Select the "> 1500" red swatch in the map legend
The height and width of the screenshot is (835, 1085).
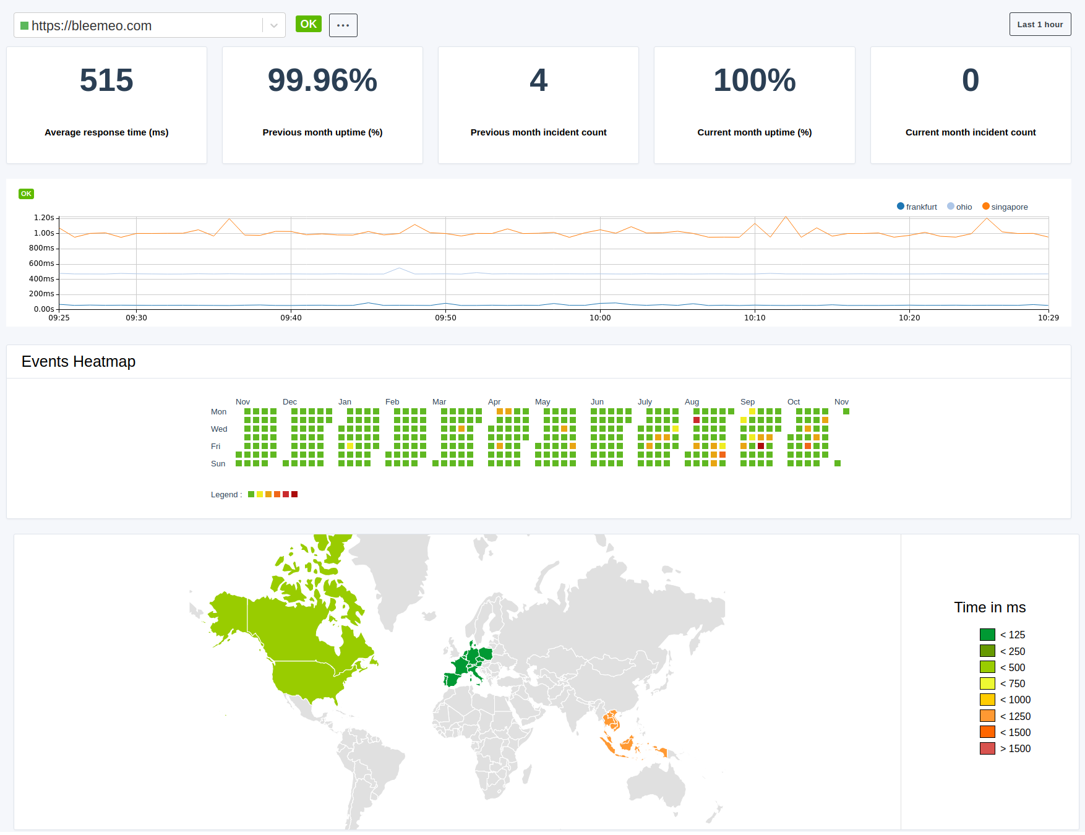click(x=988, y=748)
